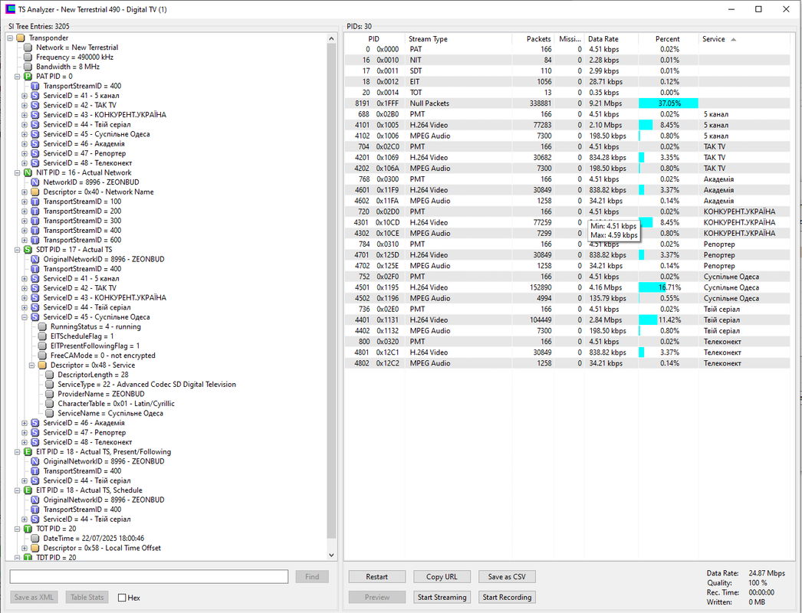The image size is (802, 613).
Task: Click the gray icon beside ServiceType = 22
Action: click(49, 385)
